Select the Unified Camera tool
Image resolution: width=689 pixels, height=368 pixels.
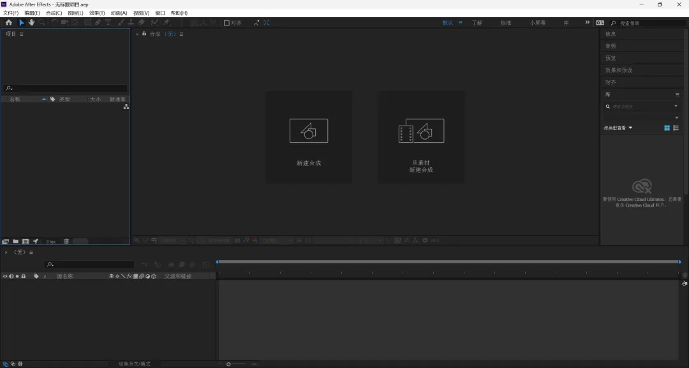64,22
